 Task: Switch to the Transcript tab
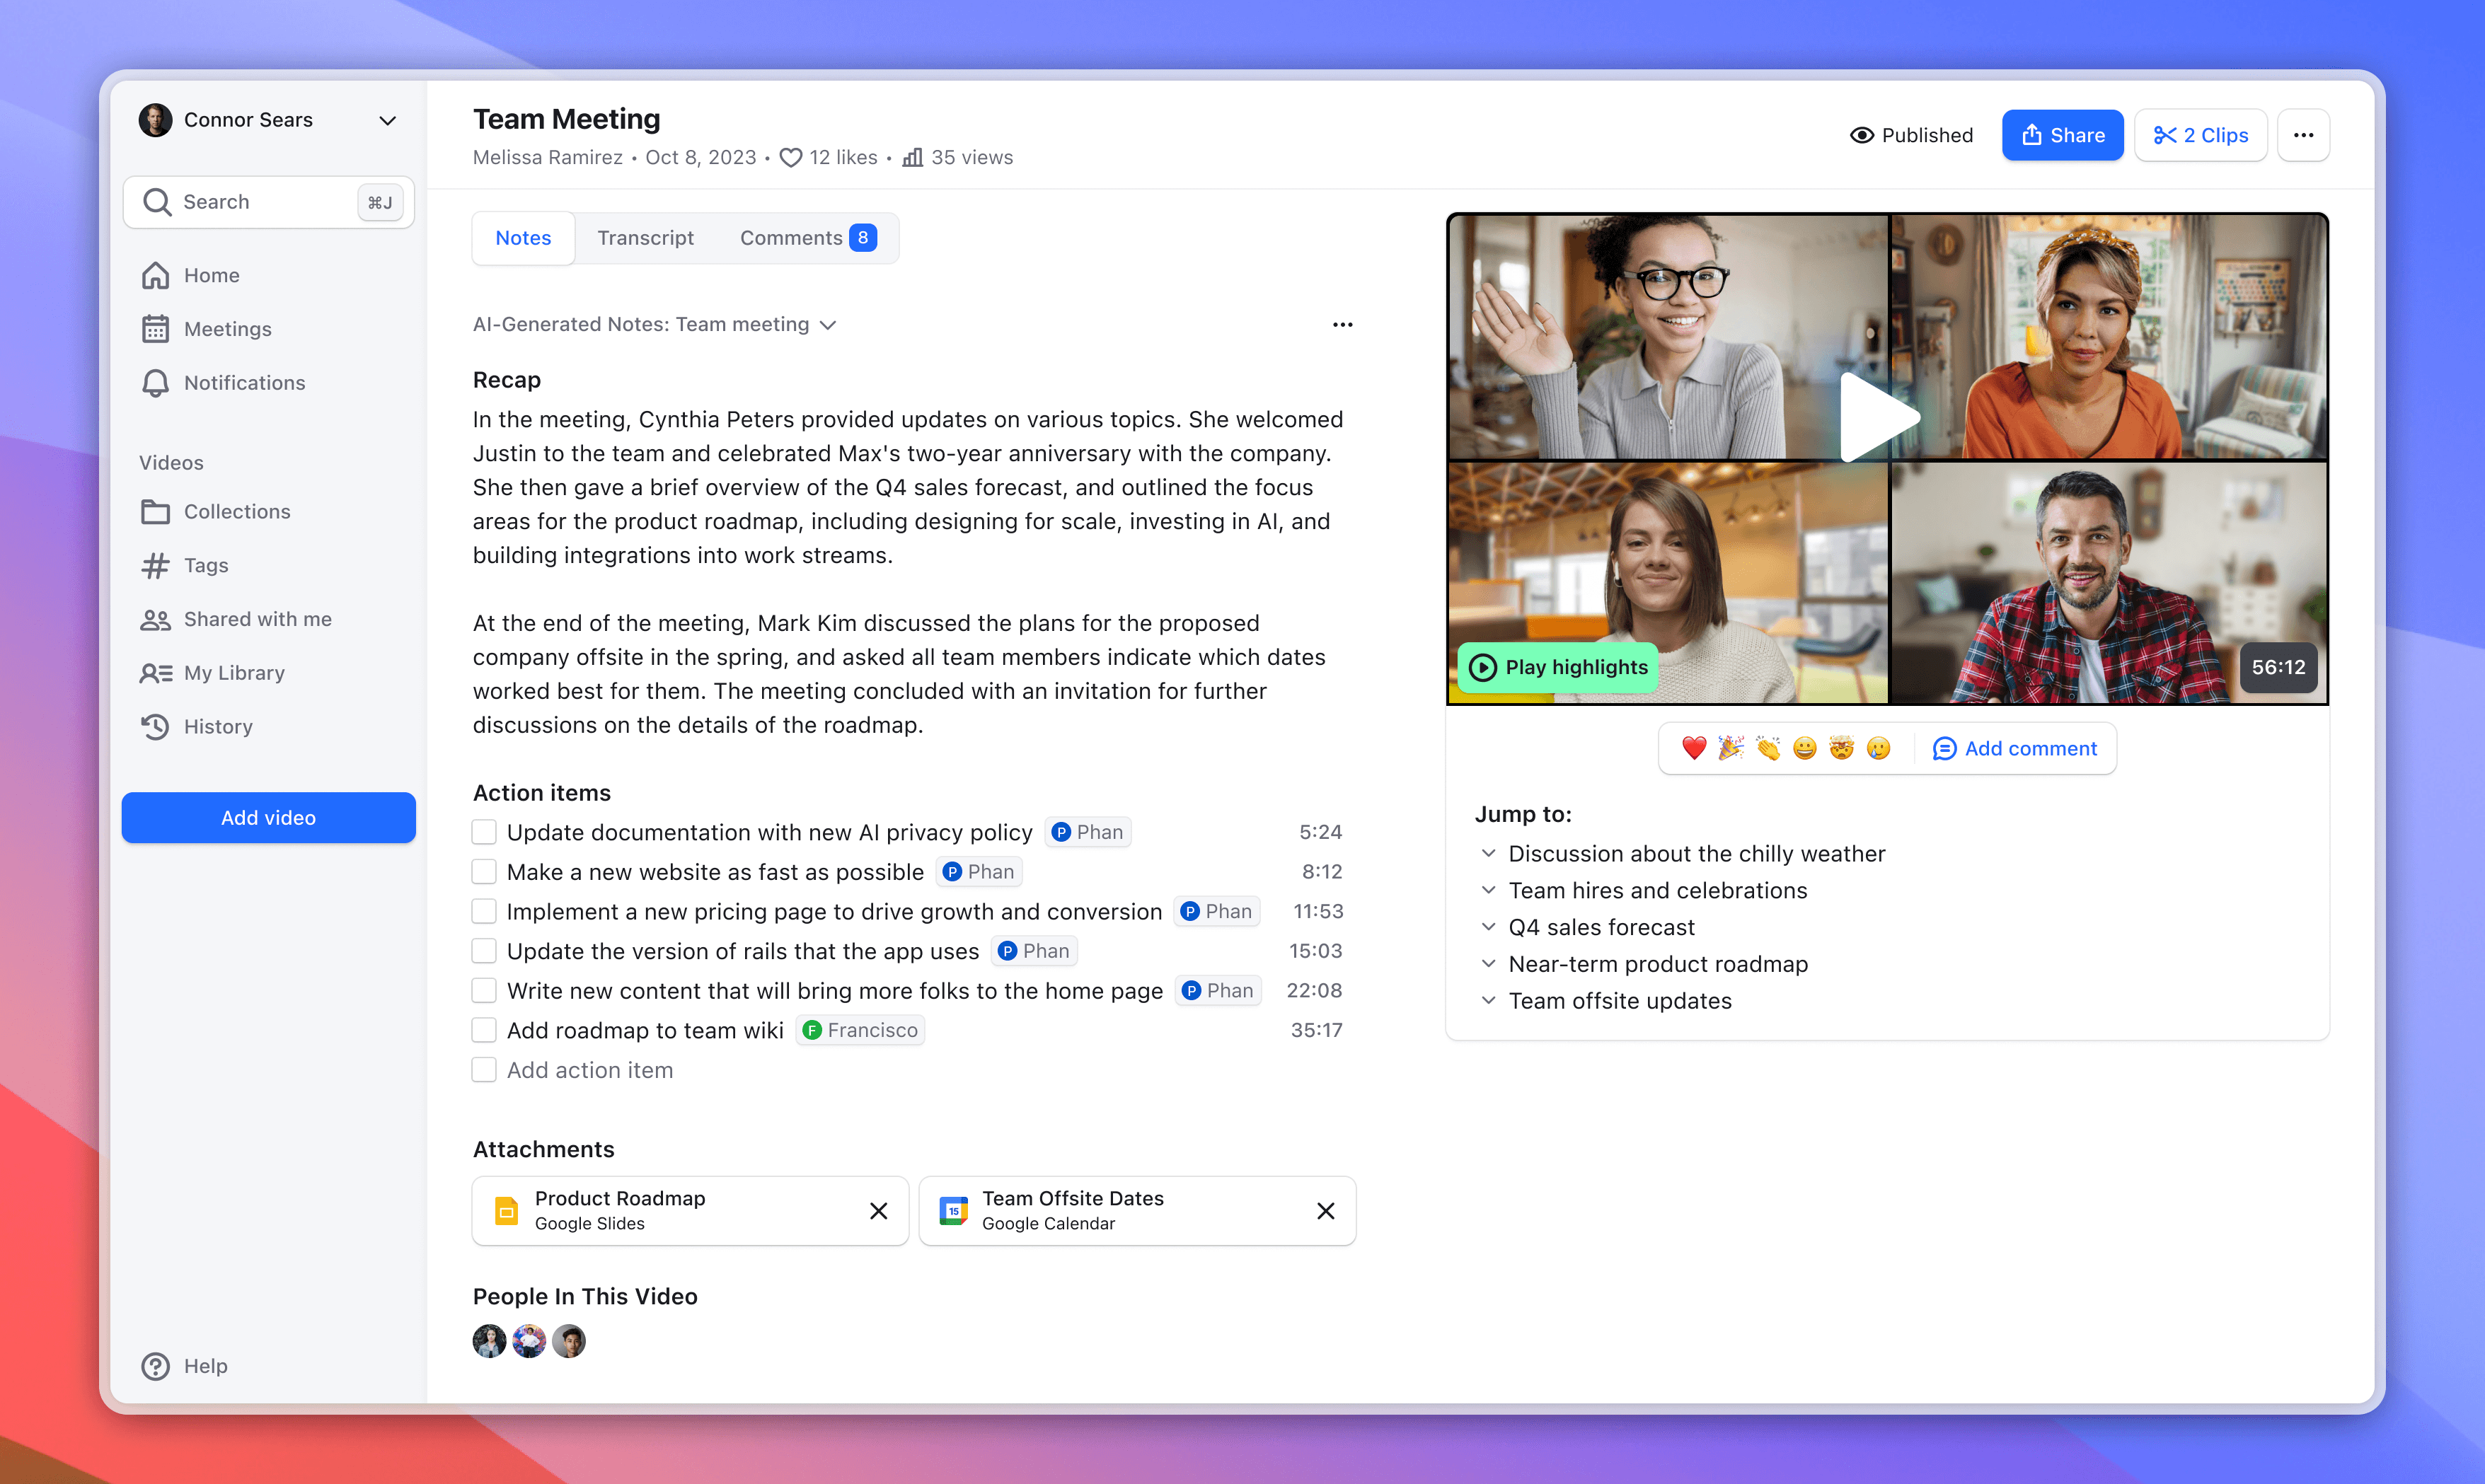coord(645,237)
